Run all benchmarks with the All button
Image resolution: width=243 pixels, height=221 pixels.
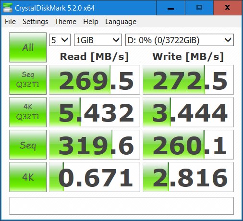tap(28, 47)
